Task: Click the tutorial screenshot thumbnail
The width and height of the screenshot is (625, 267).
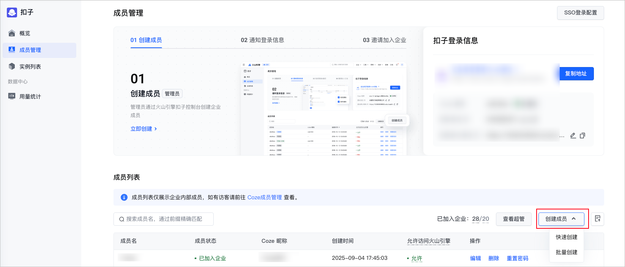Action: [323, 109]
